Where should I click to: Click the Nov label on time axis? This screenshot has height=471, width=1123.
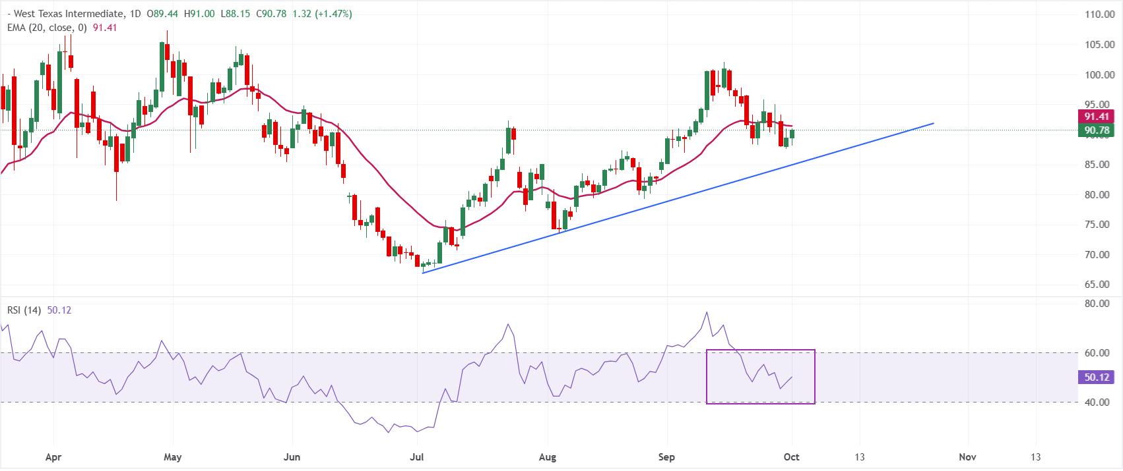[x=968, y=457]
